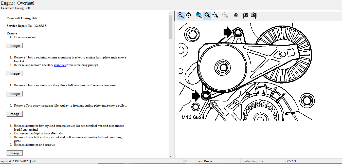
Task: Show Image for drive belt tensioner removal
Action: tap(15, 94)
